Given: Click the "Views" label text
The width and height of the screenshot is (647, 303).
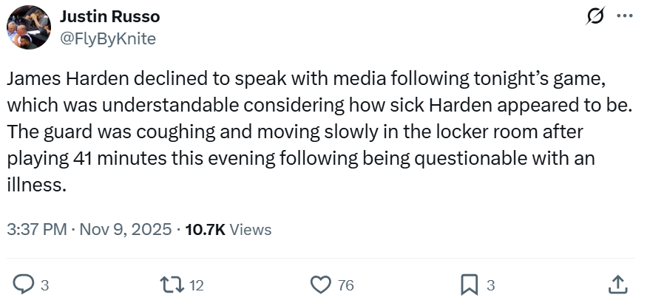Looking at the screenshot, I should coord(251,230).
